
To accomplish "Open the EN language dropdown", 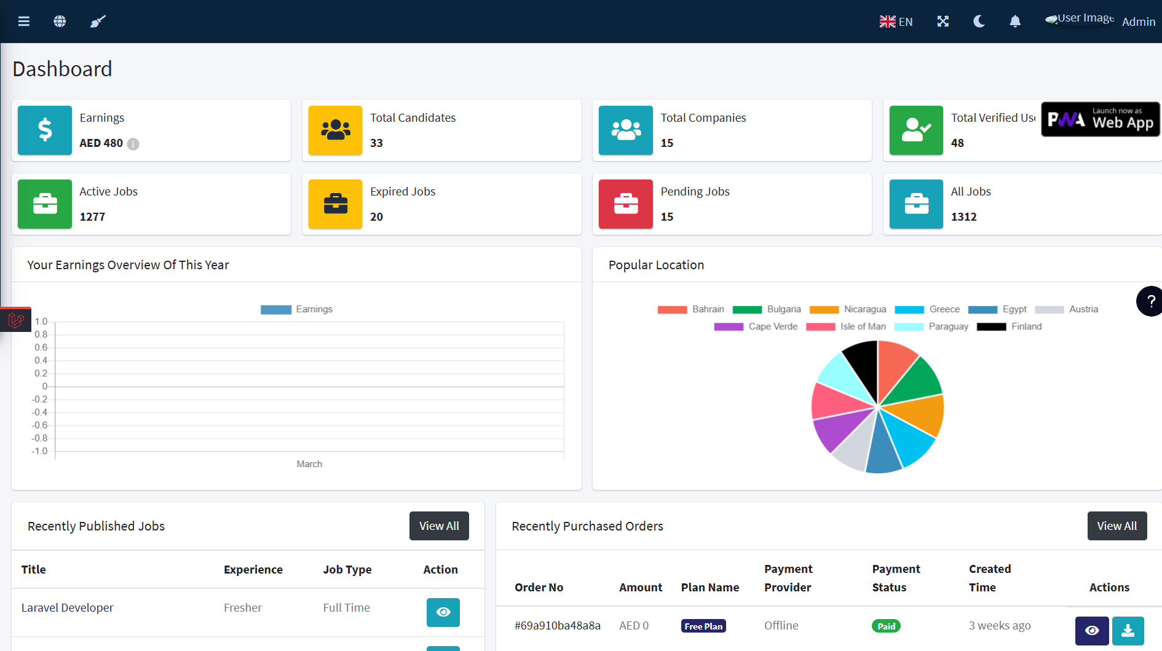I will 896,22.
